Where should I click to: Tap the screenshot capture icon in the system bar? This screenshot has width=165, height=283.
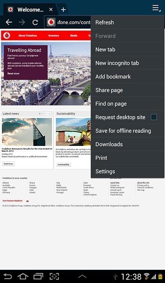pos(54,276)
